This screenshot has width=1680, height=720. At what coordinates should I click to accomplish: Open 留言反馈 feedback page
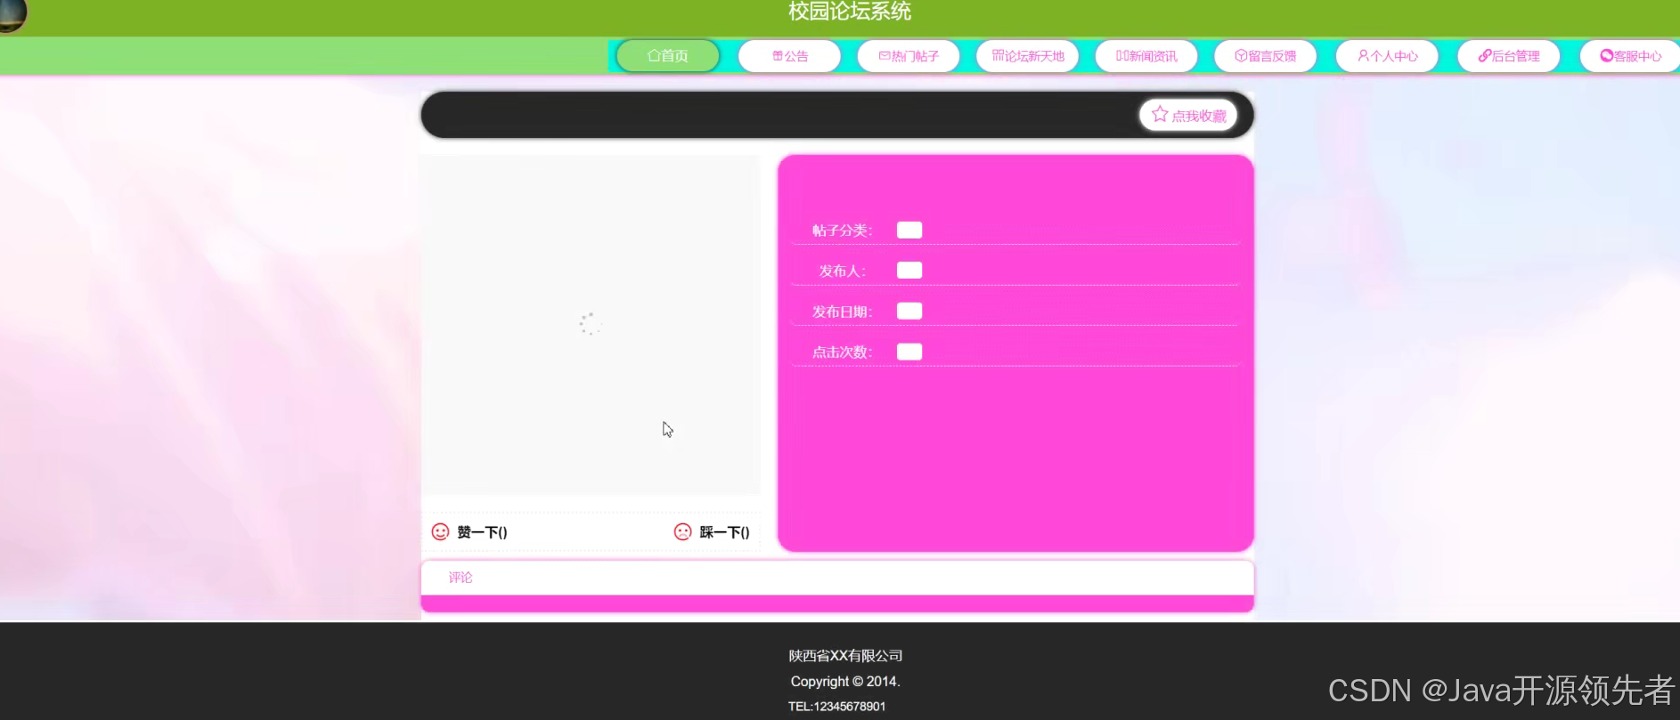1265,55
